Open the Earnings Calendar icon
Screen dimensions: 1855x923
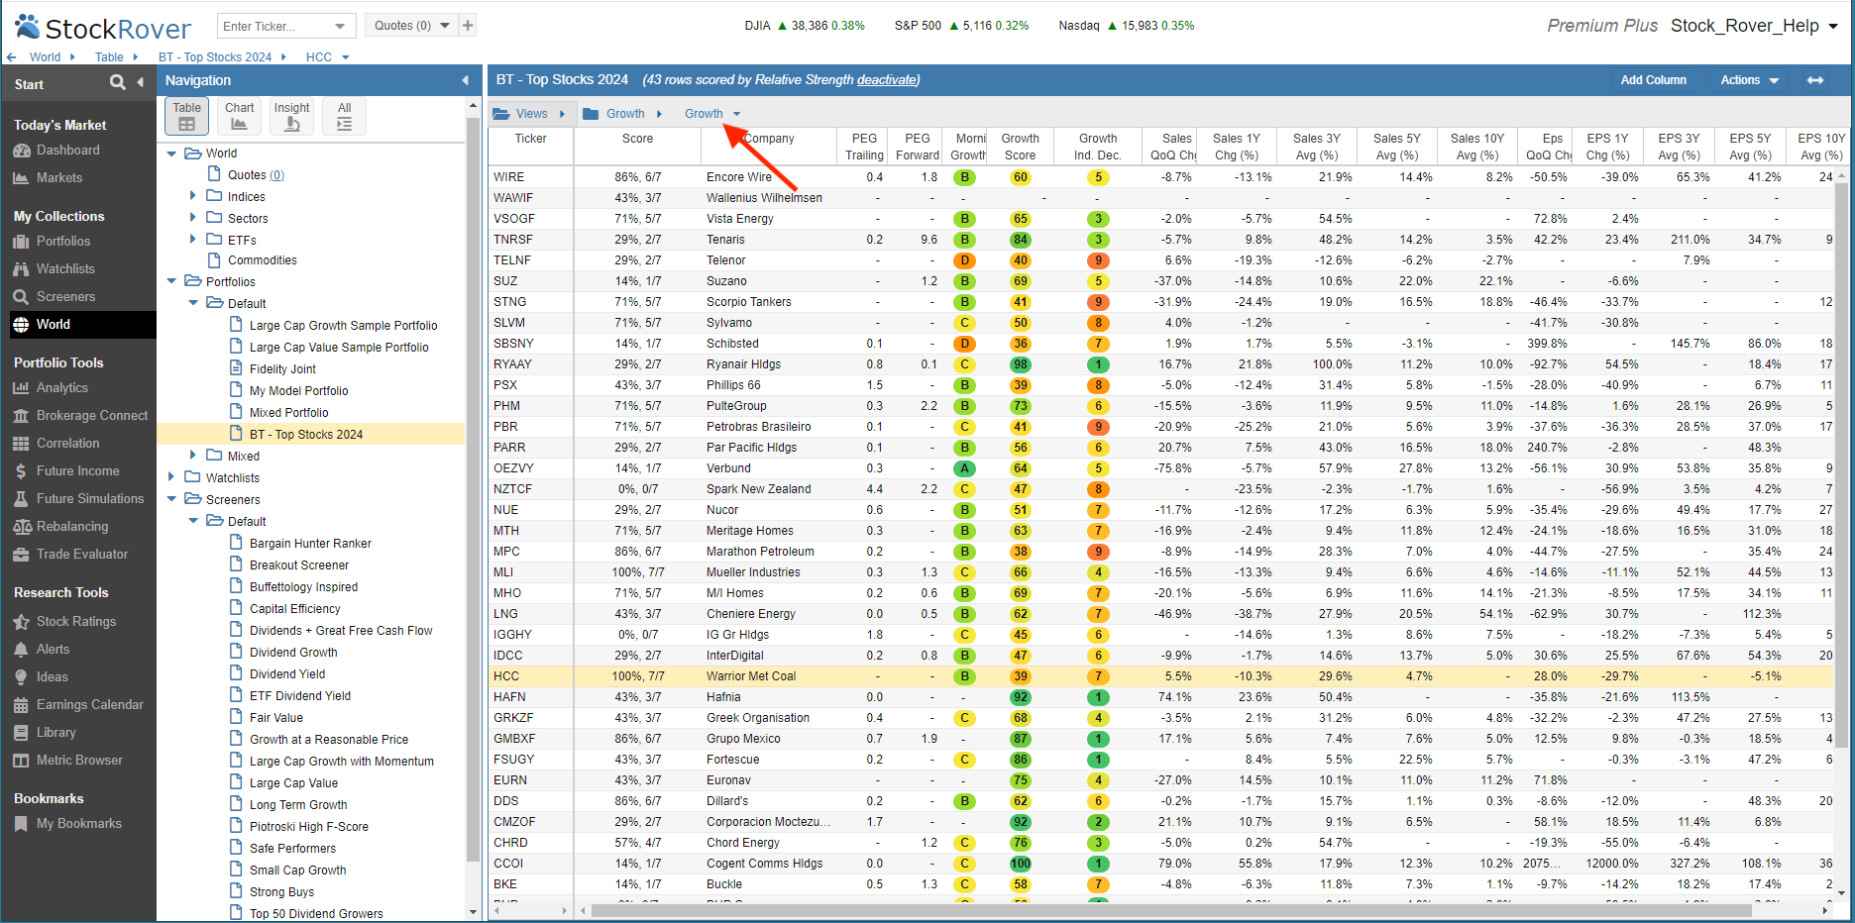click(x=22, y=705)
